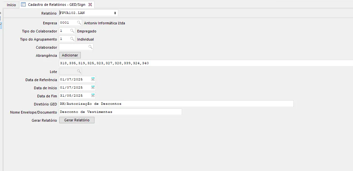Expand the Relatório dropdown arrow

115,13
